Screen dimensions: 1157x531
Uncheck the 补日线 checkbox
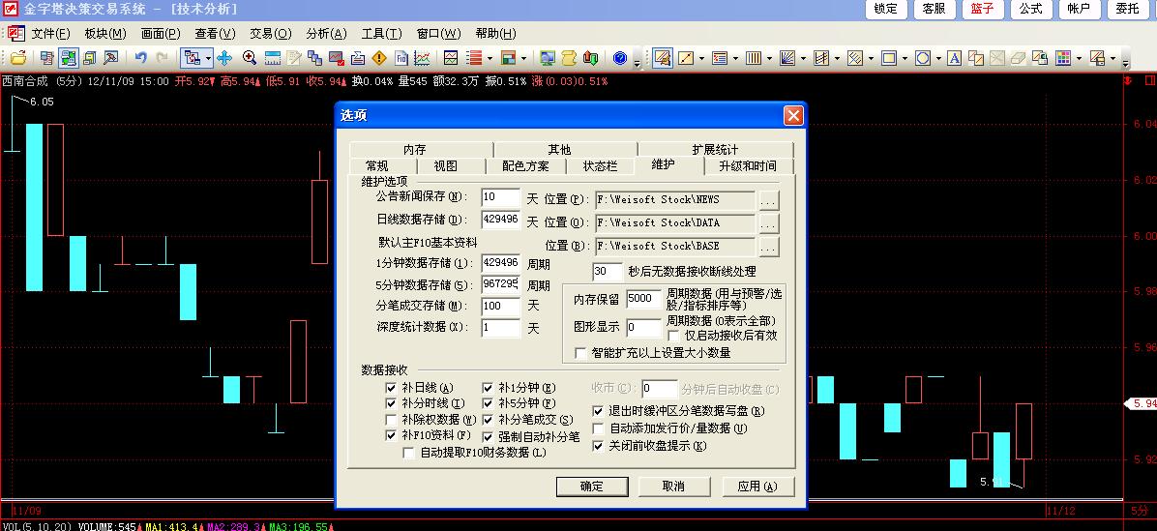pos(392,388)
